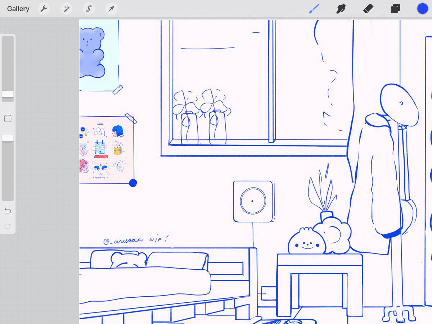
Task: Return to the Gallery
Action: coord(18,9)
